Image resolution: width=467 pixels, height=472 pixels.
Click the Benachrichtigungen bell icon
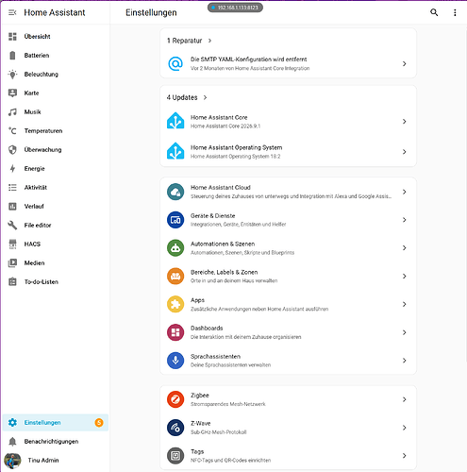(x=12, y=442)
